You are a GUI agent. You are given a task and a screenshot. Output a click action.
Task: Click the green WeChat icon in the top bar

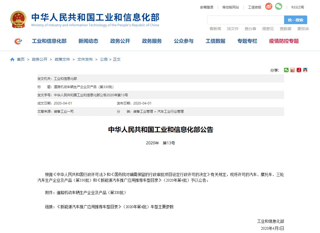point(279,7)
